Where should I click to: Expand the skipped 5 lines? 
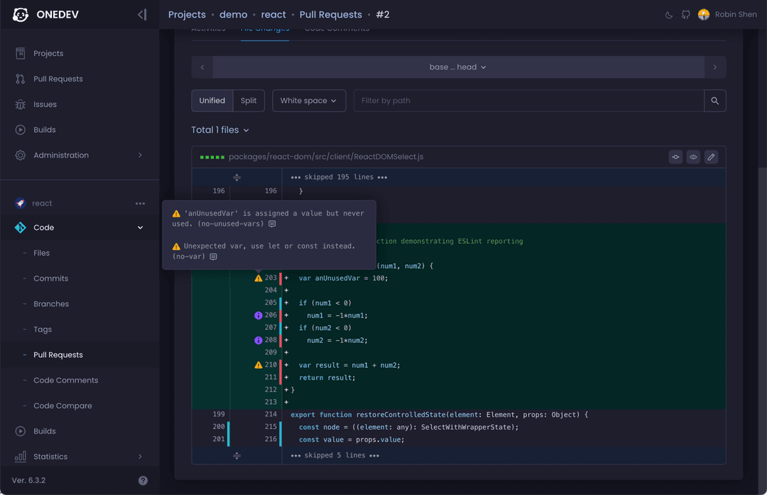[236, 455]
